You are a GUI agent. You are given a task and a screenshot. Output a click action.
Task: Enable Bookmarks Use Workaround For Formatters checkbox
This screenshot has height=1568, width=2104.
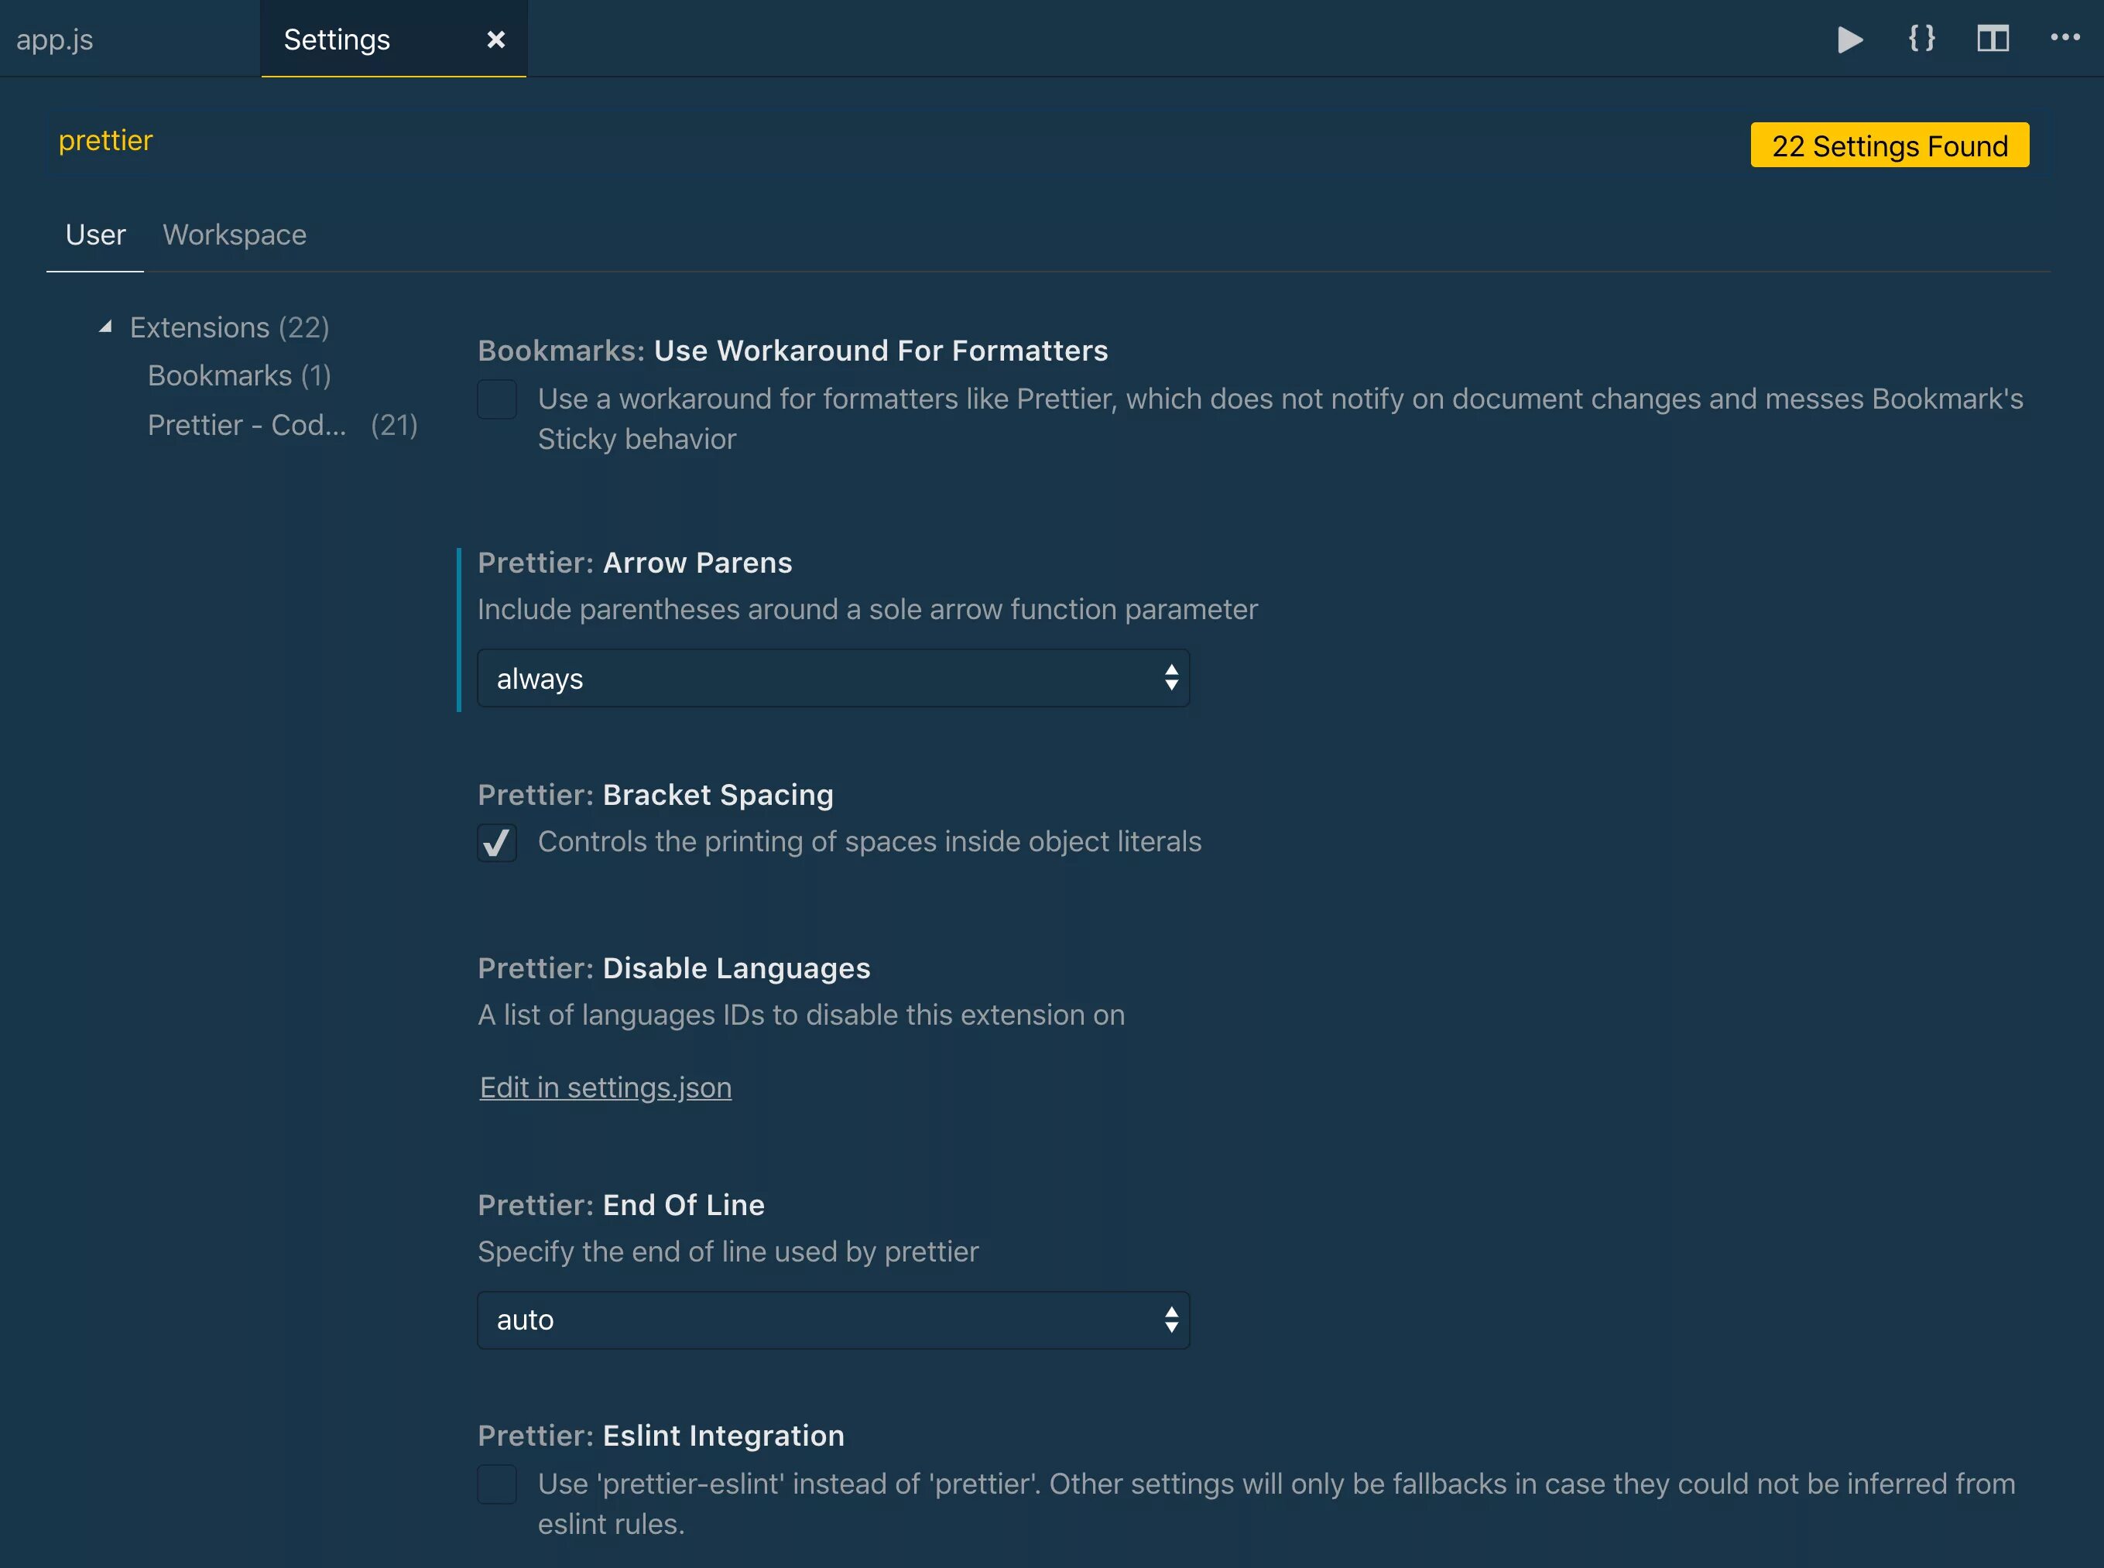[496, 399]
